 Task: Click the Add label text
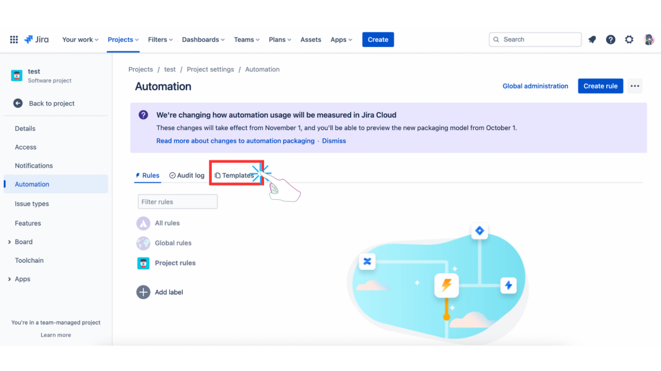(x=169, y=292)
